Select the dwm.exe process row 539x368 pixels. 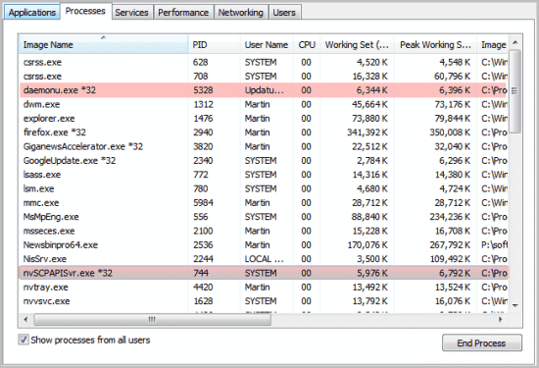coord(264,104)
